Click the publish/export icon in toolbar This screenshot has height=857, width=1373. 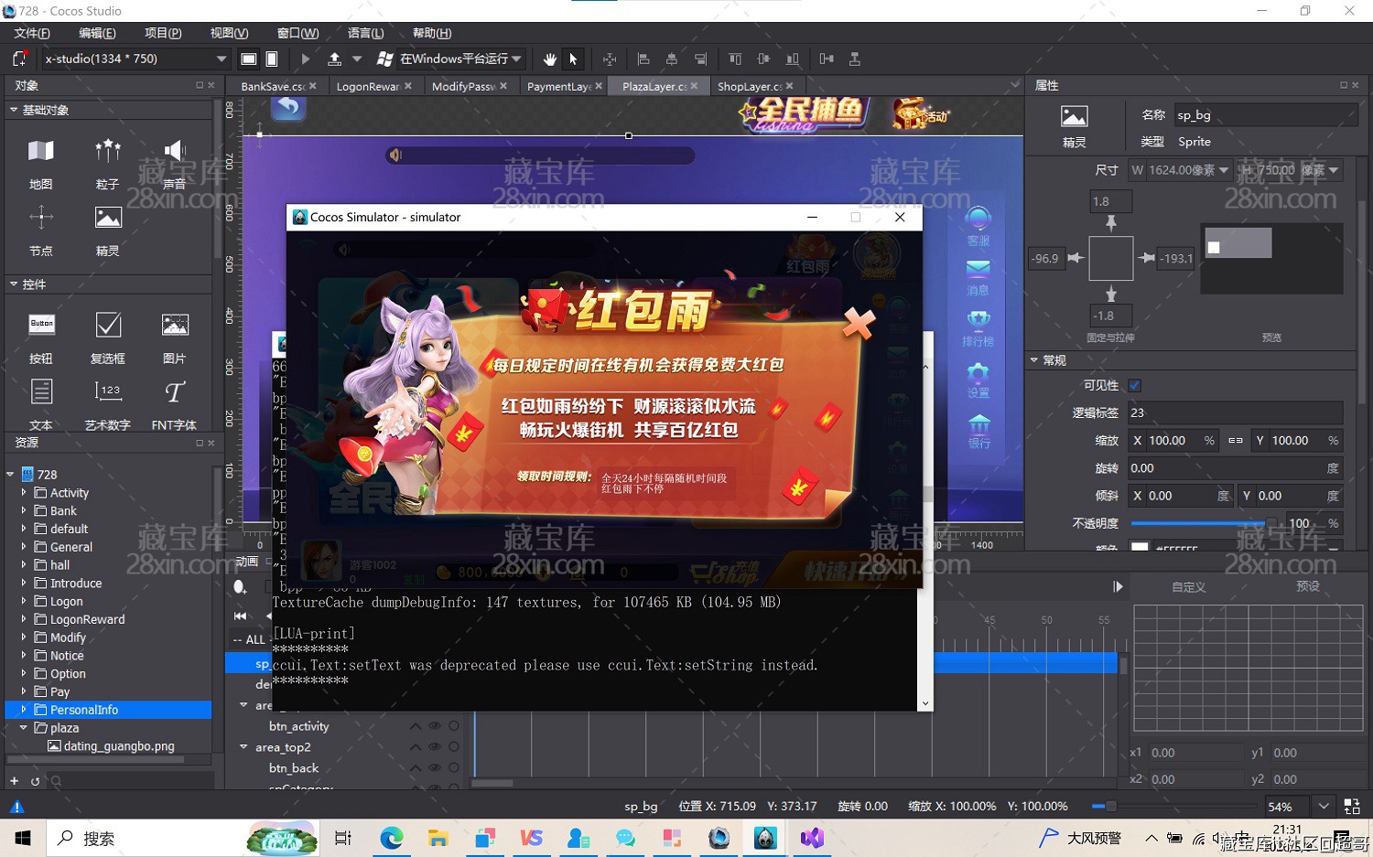(334, 59)
